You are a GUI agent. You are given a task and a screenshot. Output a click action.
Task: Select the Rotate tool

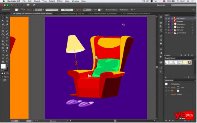[x=3, y=38]
